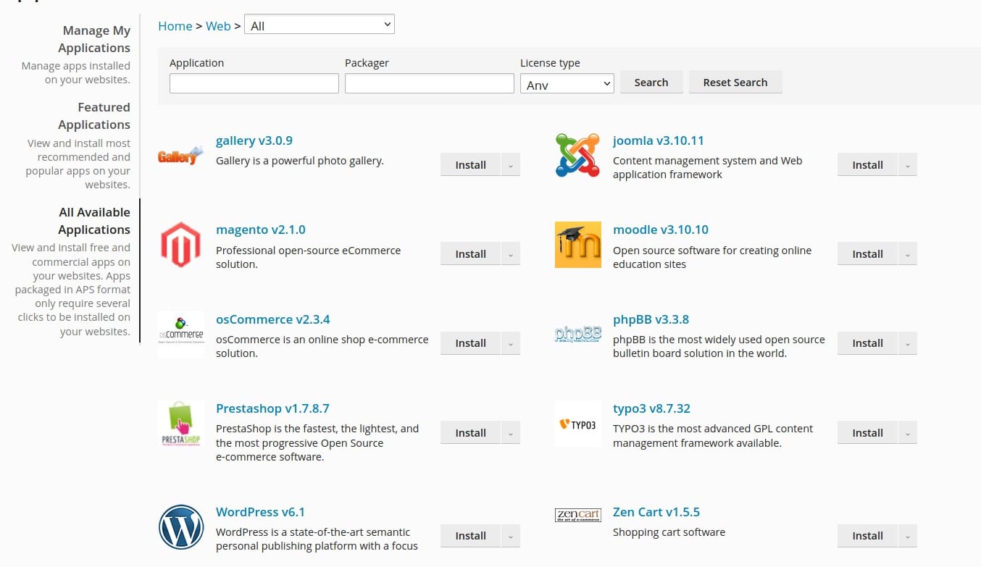Open the phpBB v3.3.8 title link
This screenshot has width=981, height=567.
pyautogui.click(x=651, y=319)
